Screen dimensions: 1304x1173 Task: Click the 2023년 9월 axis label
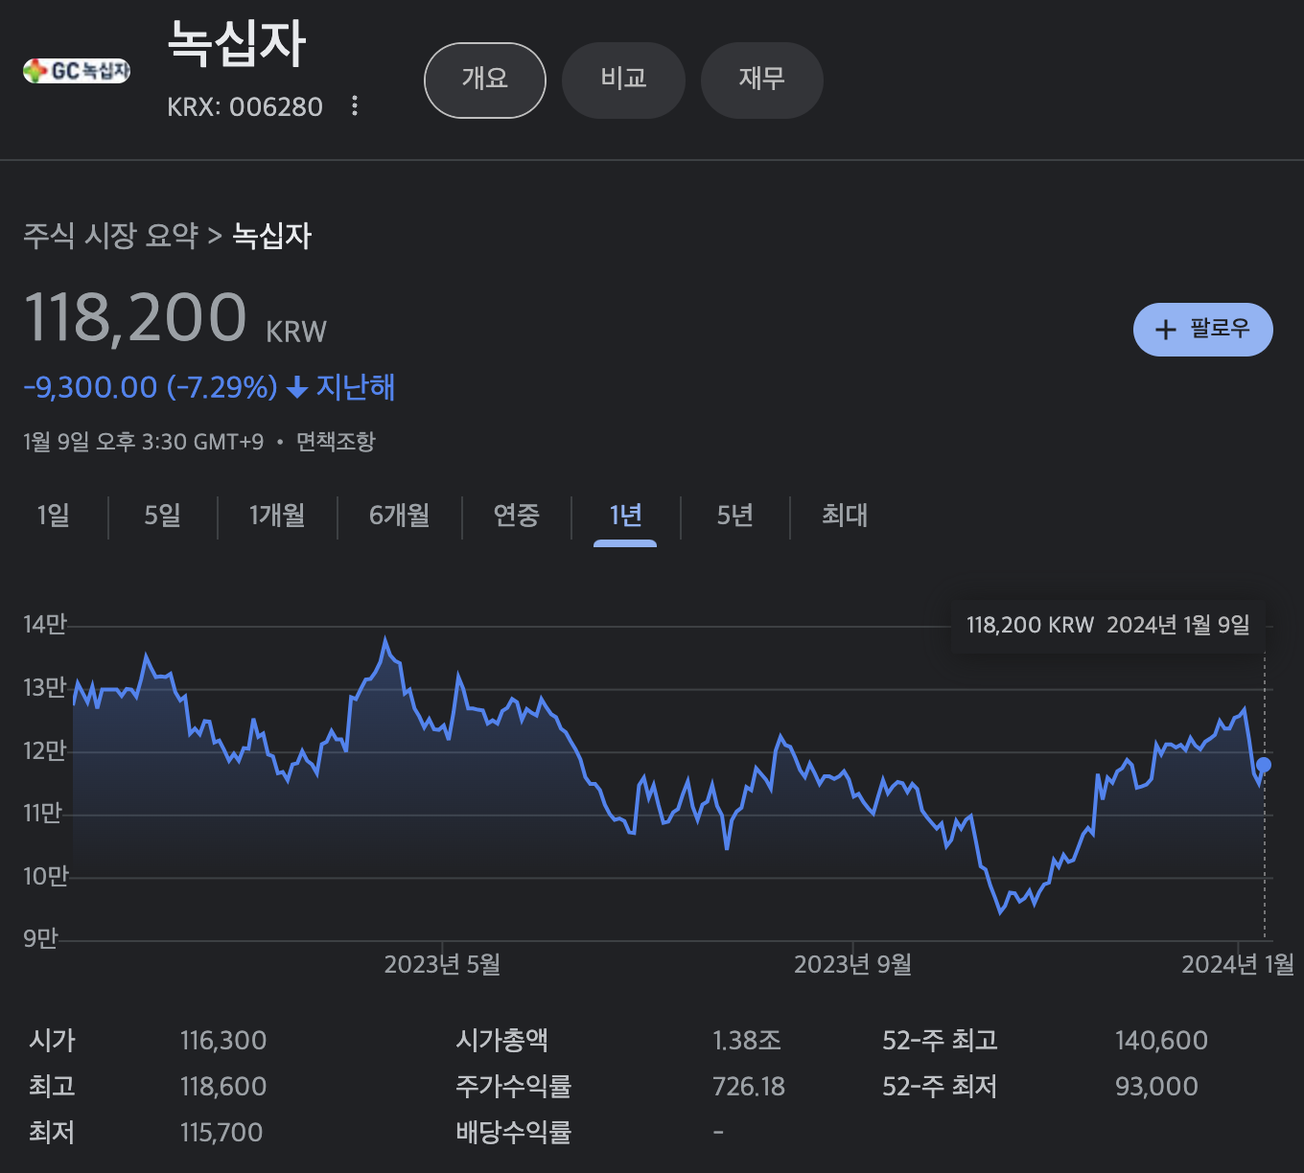click(x=853, y=964)
